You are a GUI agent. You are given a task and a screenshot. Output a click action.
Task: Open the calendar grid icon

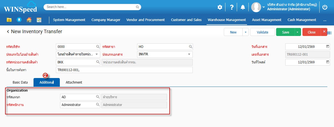tap(39, 20)
